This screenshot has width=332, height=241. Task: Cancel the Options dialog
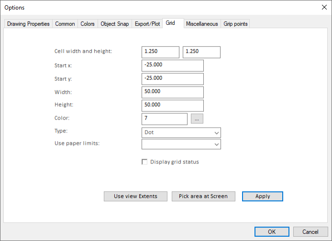310,232
